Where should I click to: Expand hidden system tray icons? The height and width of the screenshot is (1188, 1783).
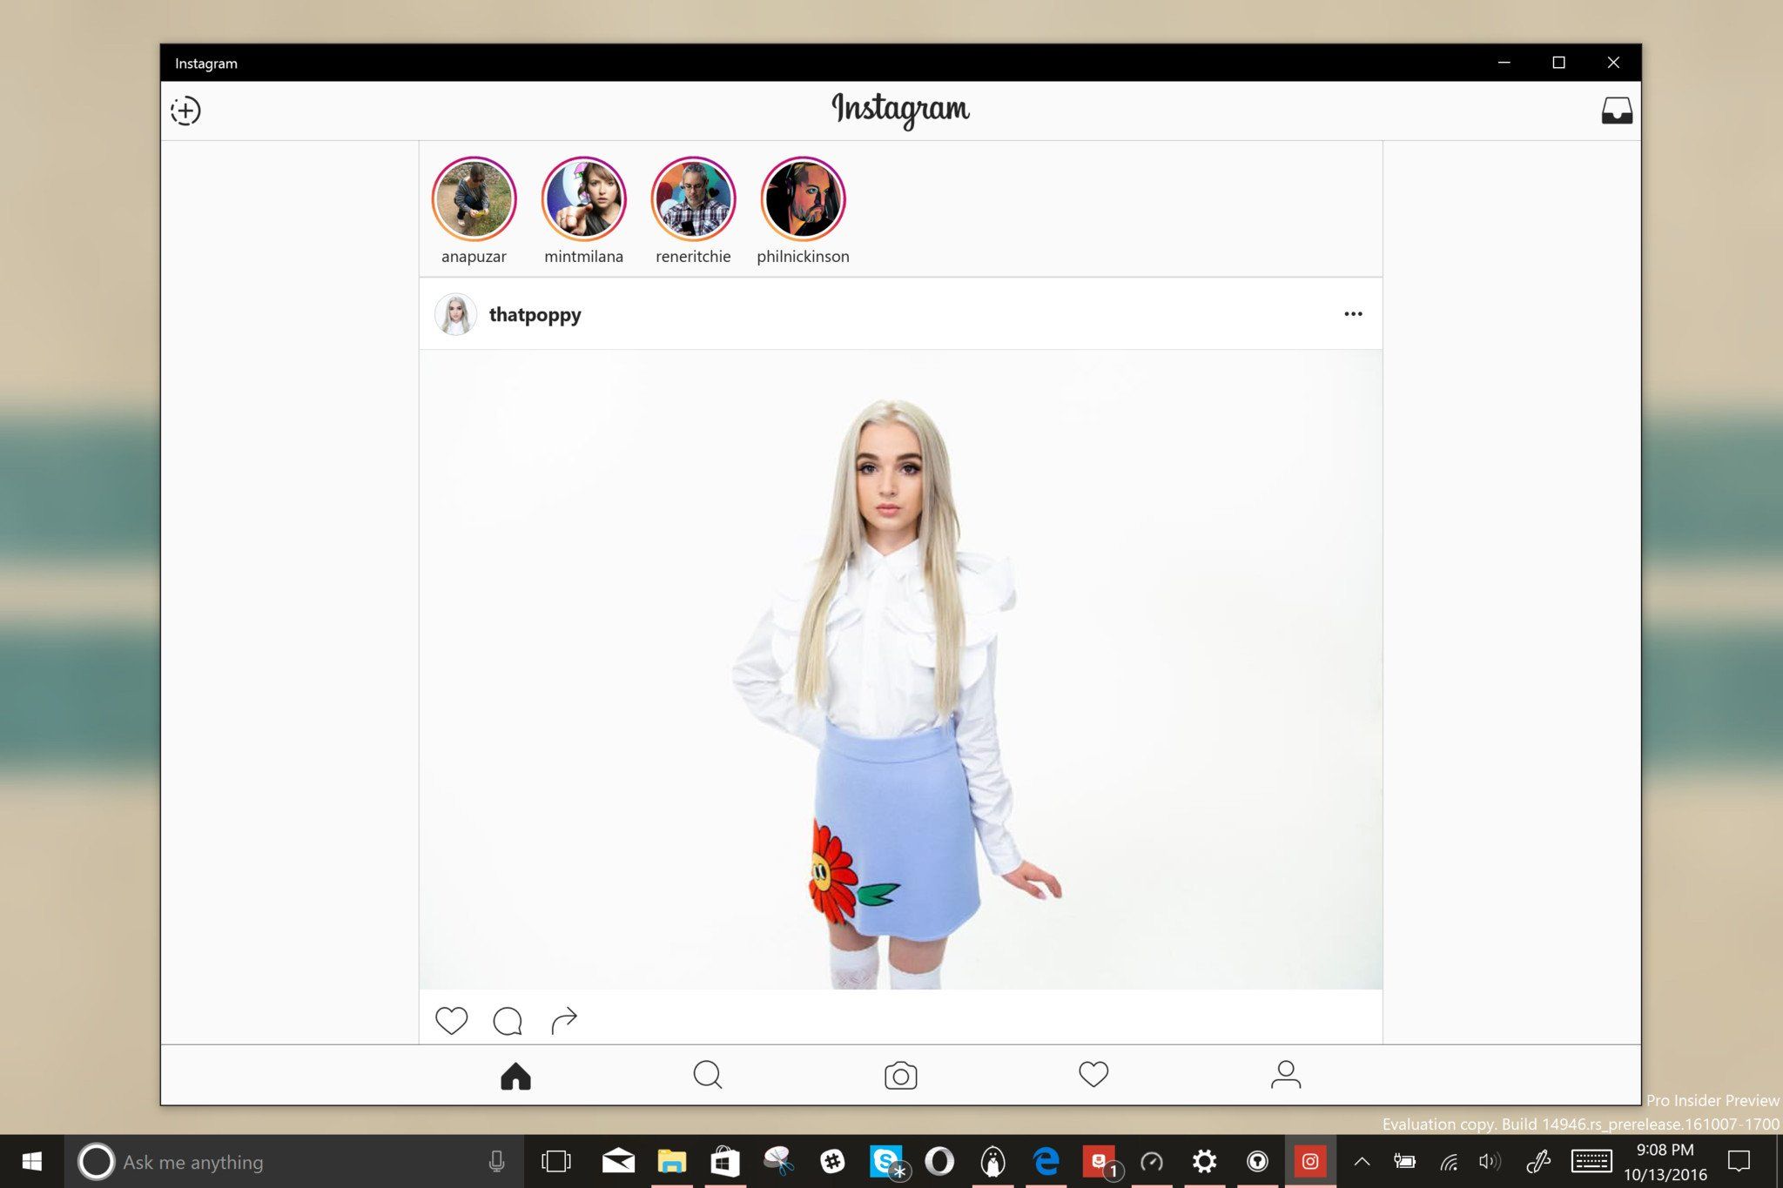click(x=1361, y=1161)
